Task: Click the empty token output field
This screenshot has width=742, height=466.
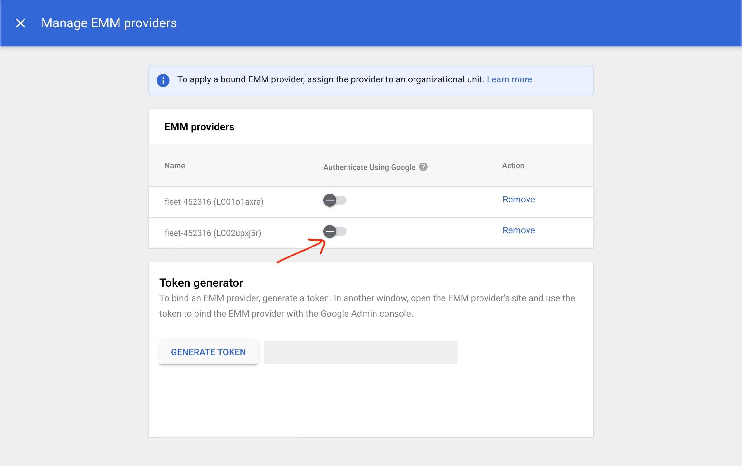Action: [360, 352]
